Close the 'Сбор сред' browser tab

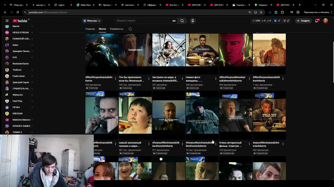point(27,5)
